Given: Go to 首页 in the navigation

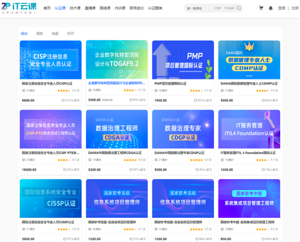Looking at the screenshot, I should [47, 8].
